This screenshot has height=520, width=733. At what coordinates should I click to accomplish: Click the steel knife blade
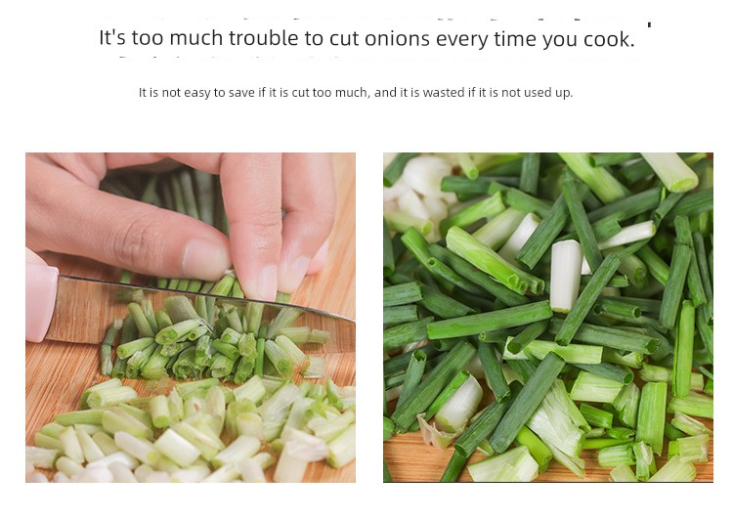[196, 304]
